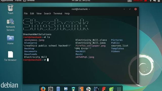Click 'Videos' directory in the listing
This screenshot has height=91, width=162.
click(x=115, y=51)
